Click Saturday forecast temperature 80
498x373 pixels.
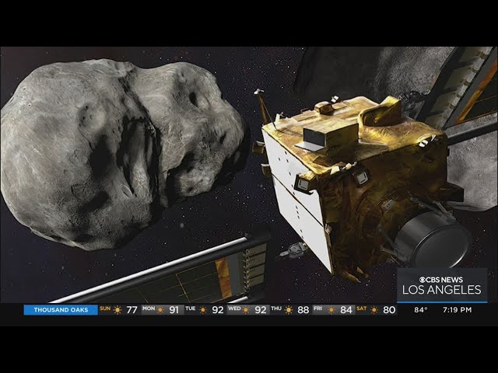(389, 310)
